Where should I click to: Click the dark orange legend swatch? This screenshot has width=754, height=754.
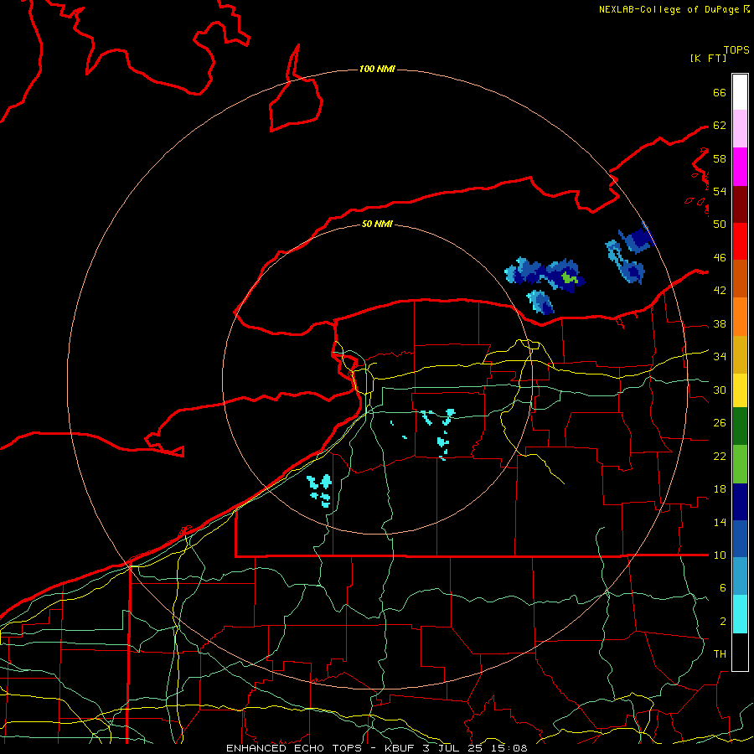pyautogui.click(x=740, y=278)
